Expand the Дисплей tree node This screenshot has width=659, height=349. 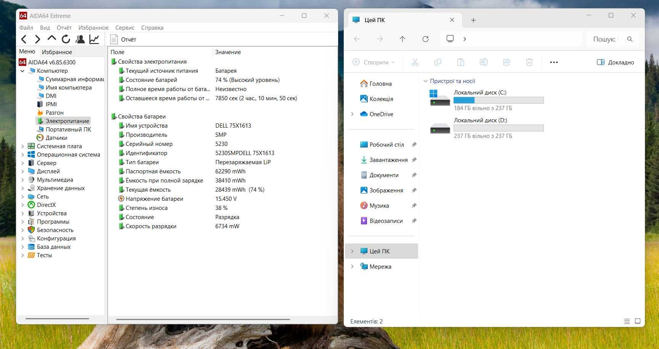tap(22, 171)
